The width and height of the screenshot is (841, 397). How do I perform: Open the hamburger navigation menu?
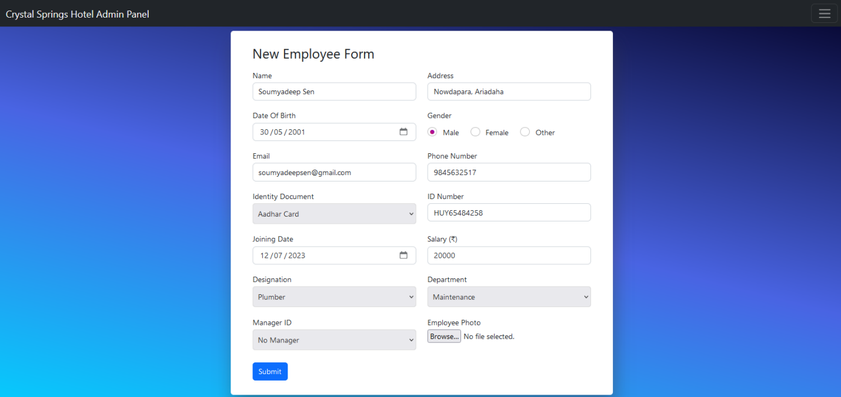coord(824,14)
